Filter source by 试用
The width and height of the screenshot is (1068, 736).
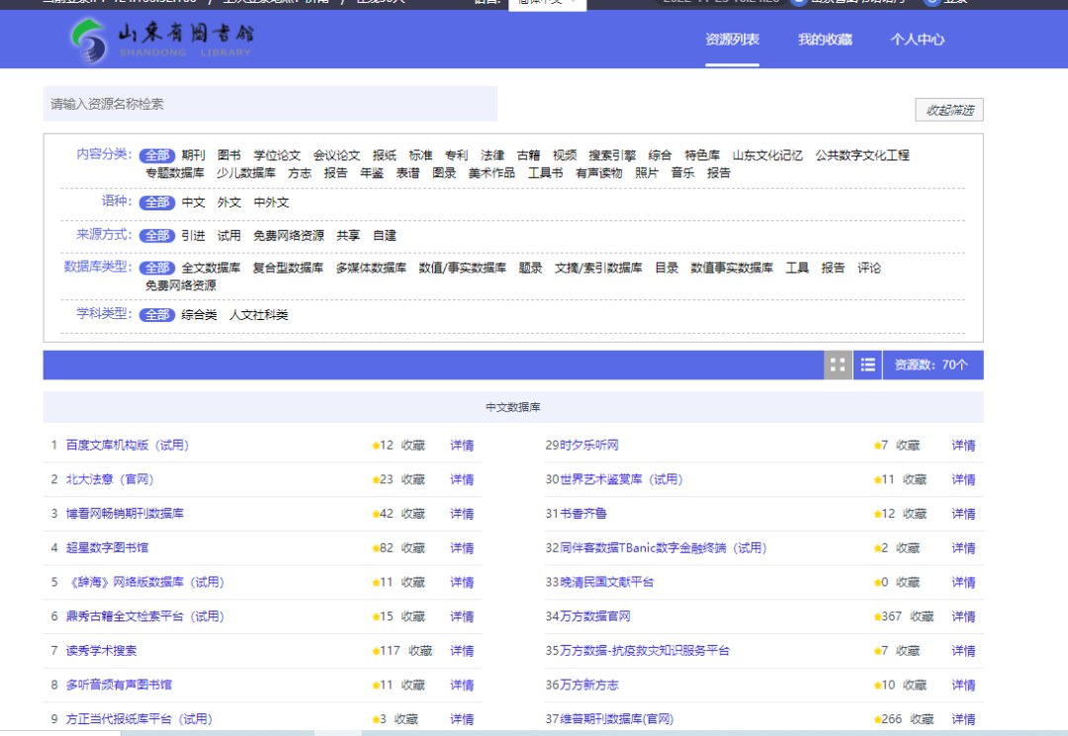pyautogui.click(x=229, y=236)
